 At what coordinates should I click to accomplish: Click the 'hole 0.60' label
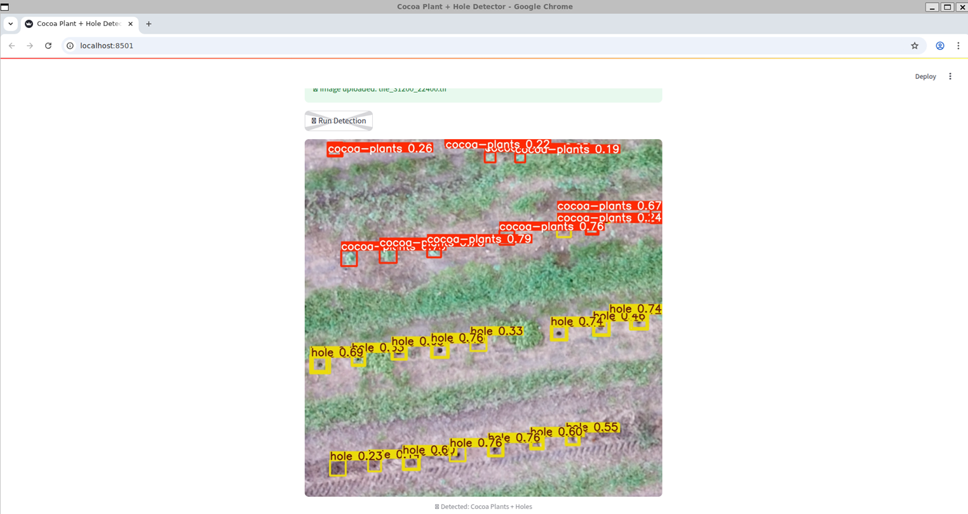pyautogui.click(x=556, y=432)
